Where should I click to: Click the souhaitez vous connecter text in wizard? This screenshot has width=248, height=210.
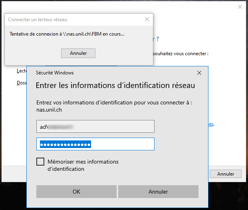(x=181, y=53)
